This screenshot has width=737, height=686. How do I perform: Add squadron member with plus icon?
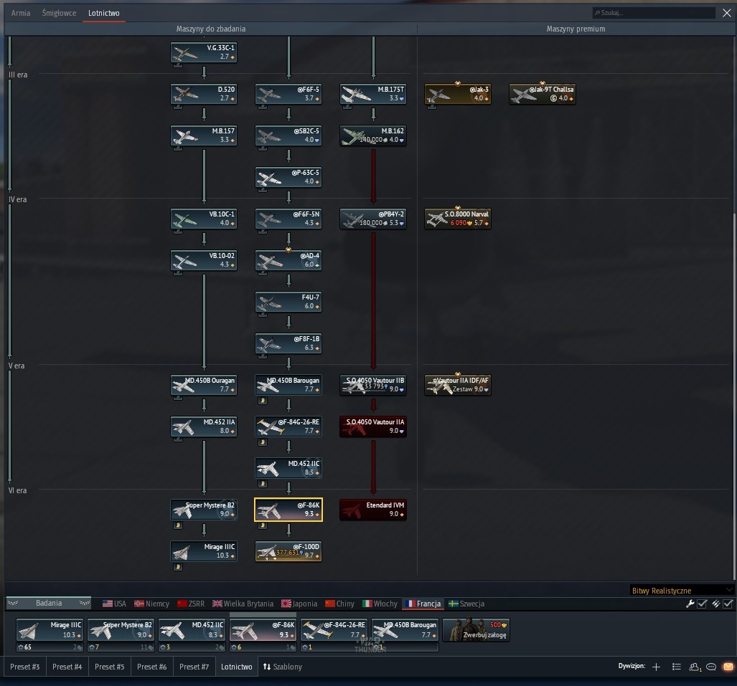(x=656, y=667)
